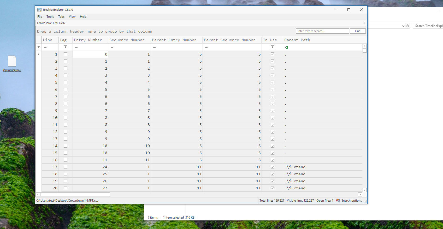Click the vertical scrollbar thumb
Image resolution: width=443 pixels, height=229 pixels.
click(x=365, y=50)
